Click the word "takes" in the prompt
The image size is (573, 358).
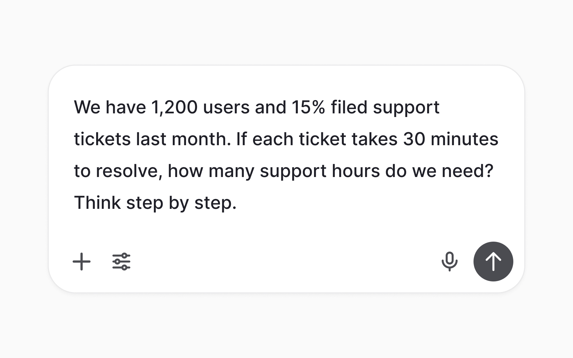(x=374, y=139)
